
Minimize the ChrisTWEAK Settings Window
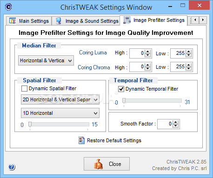170,6
